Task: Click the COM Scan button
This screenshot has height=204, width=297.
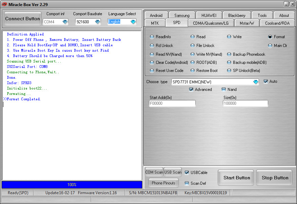Action: (x=154, y=172)
